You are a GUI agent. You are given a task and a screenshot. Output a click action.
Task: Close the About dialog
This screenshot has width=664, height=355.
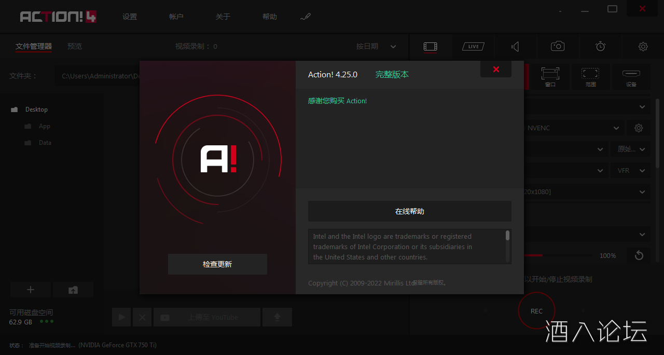click(x=496, y=69)
